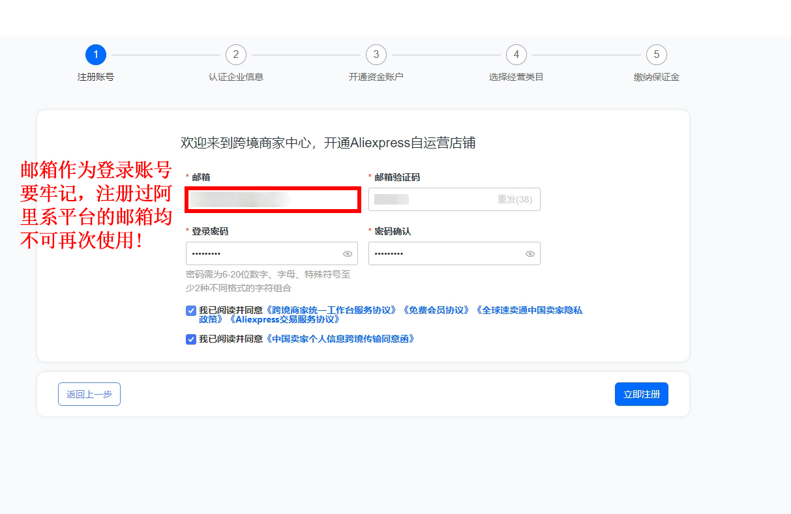
Task: Click step 3 circle 开通资金账户
Action: [376, 55]
